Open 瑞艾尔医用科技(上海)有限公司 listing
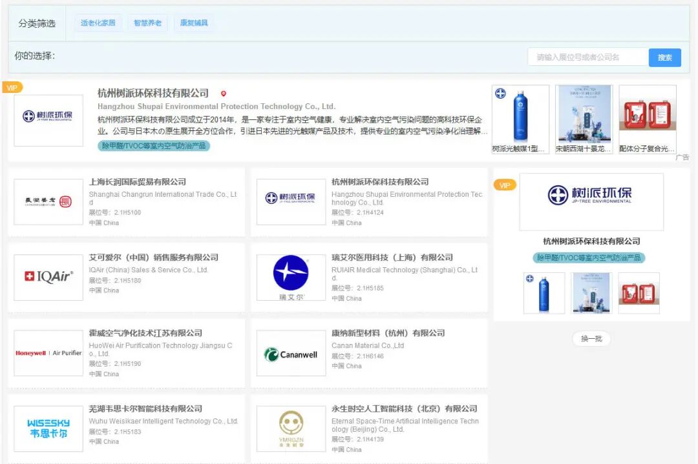Screen dimensions: 698x464 tap(392, 257)
